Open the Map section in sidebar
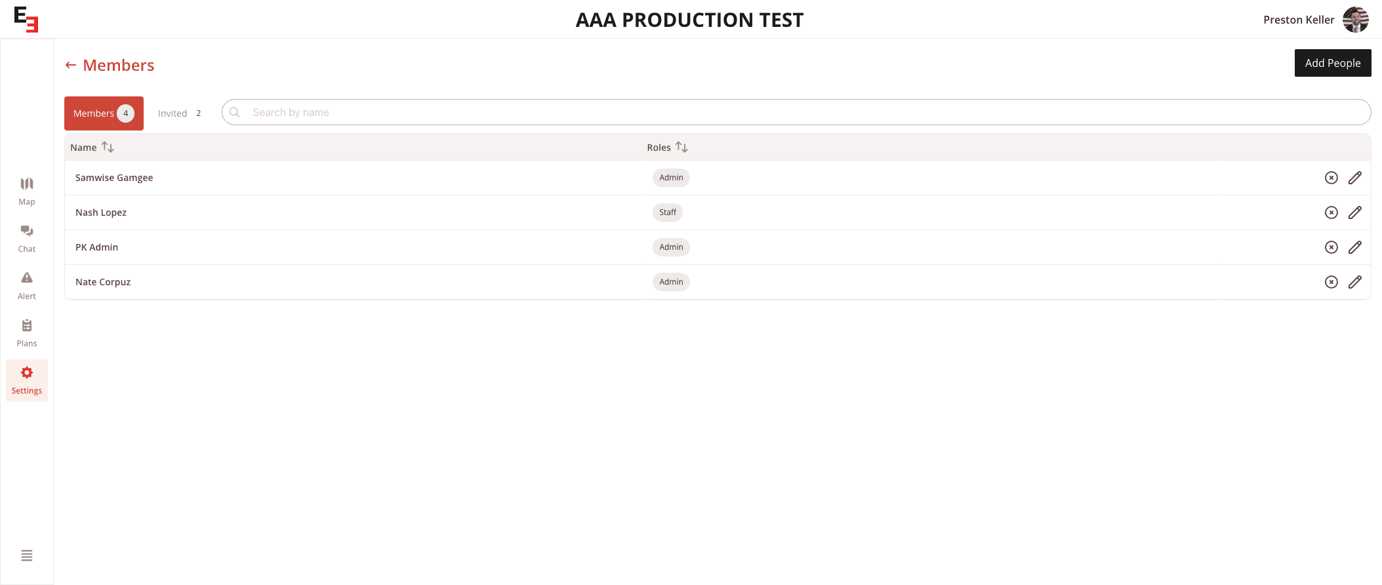Image resolution: width=1382 pixels, height=585 pixels. [x=27, y=192]
